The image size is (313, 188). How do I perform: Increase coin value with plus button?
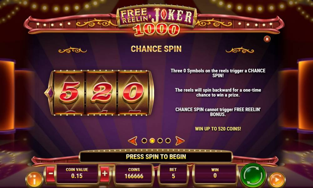(105, 174)
